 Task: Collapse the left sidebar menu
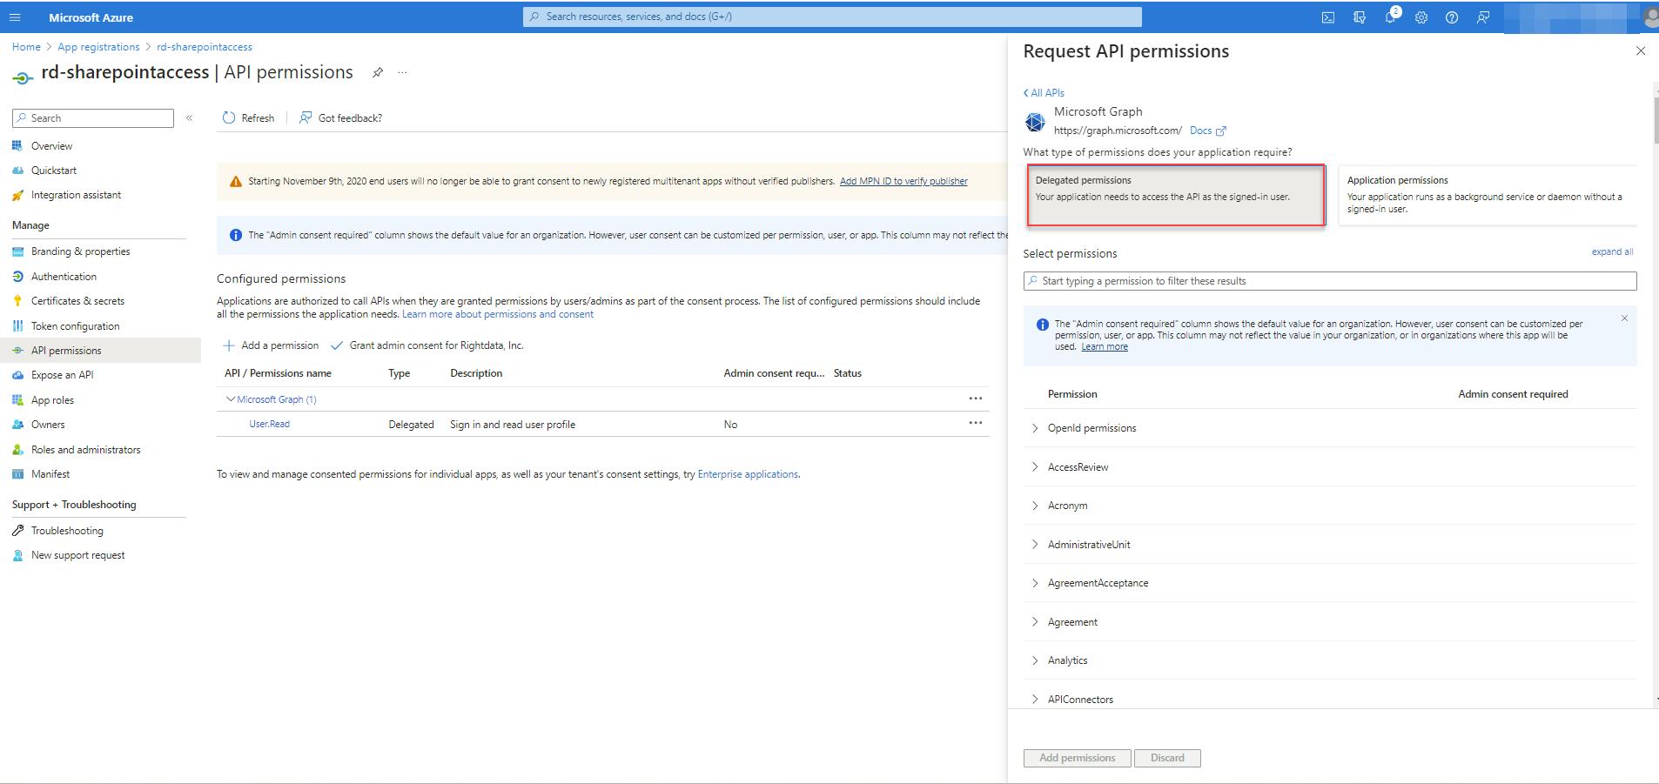[189, 117]
